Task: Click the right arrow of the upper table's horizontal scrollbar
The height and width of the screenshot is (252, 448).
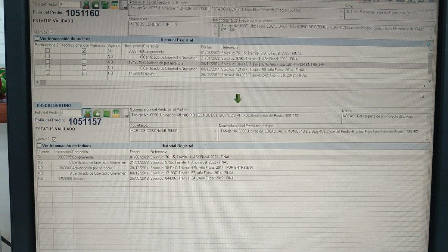Action: (425, 85)
